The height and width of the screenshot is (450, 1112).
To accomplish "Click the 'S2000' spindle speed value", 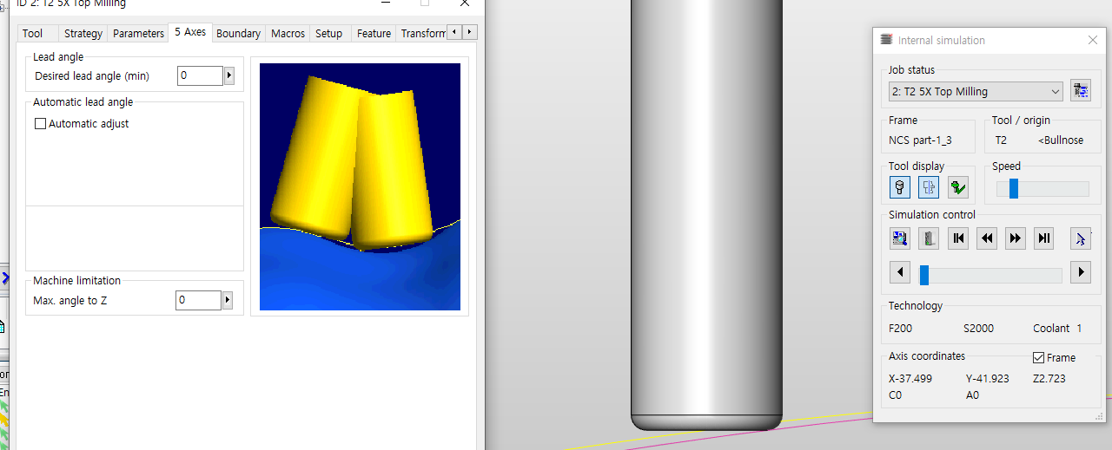I will tap(978, 329).
